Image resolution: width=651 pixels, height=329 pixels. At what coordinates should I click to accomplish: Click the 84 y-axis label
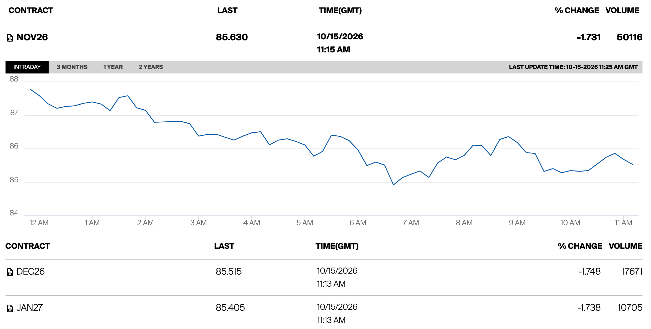coord(14,213)
